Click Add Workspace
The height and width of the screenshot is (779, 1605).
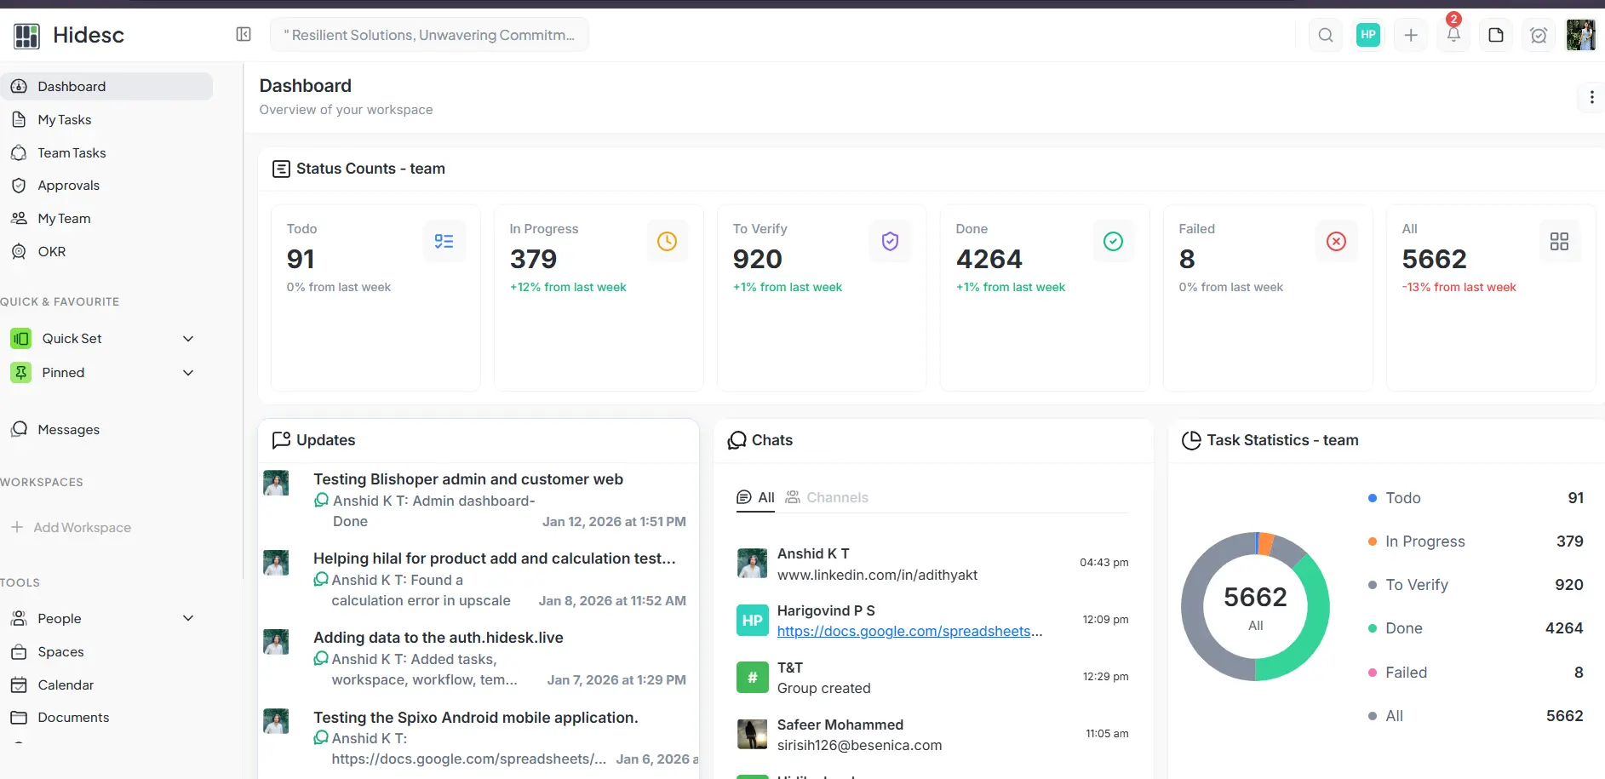(82, 527)
